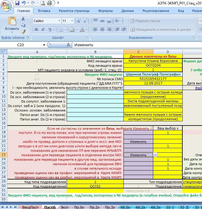Align text to bottom of cell
This screenshot has width=202, height=209.
109,21
